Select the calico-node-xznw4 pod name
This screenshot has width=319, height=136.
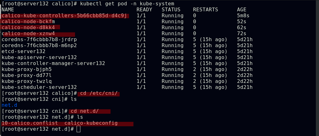point(28,33)
